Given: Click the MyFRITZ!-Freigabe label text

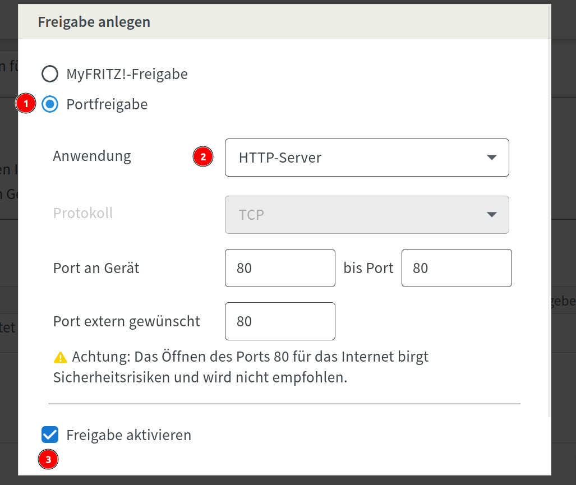Looking at the screenshot, I should [x=127, y=74].
